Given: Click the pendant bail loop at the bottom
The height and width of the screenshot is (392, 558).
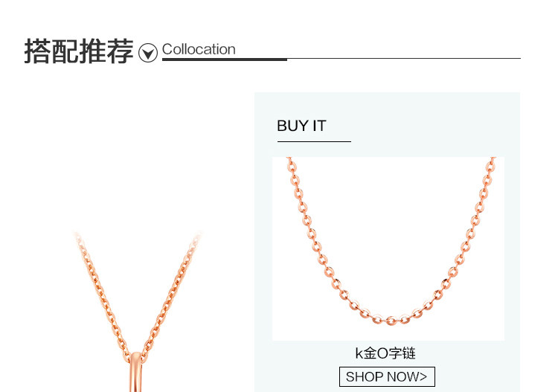Looking at the screenshot, I should pyautogui.click(x=135, y=372).
